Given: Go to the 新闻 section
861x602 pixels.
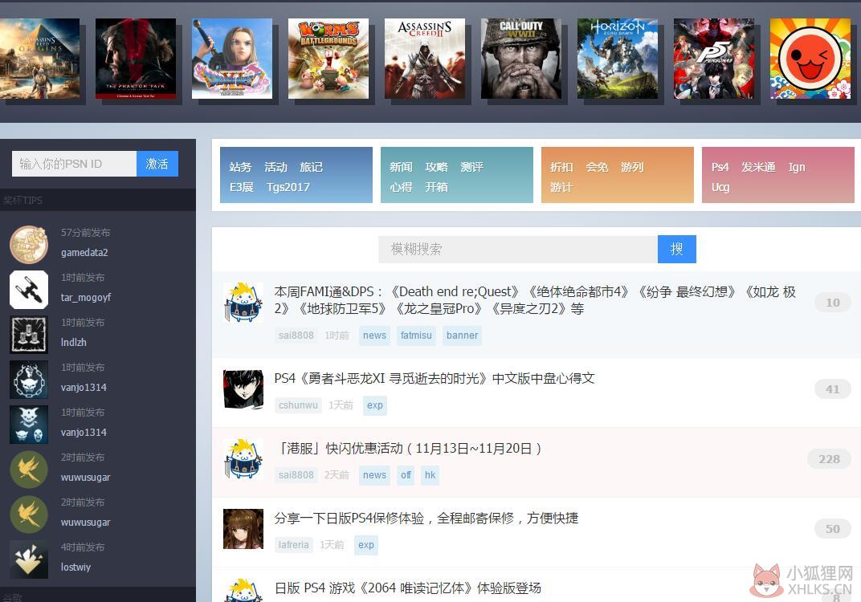Looking at the screenshot, I should 401,167.
